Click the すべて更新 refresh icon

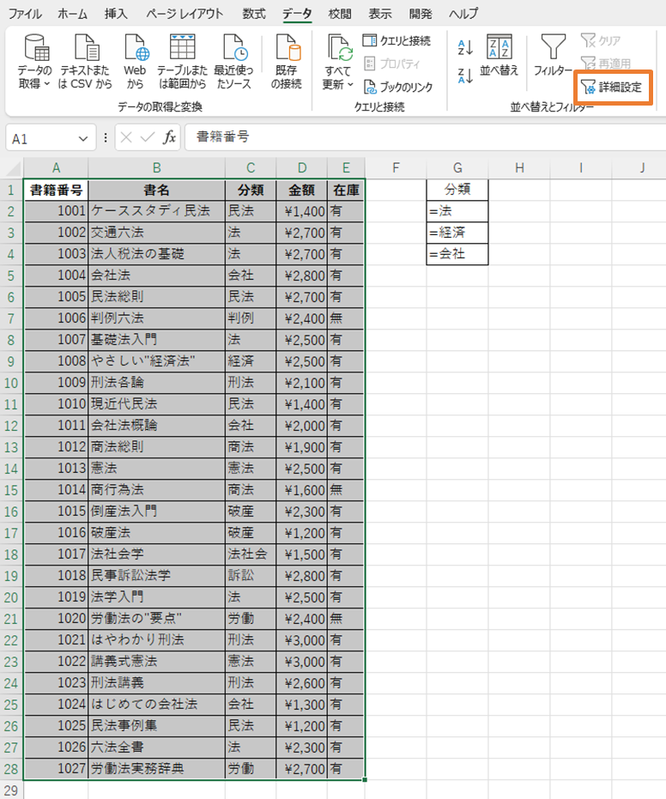point(338,49)
